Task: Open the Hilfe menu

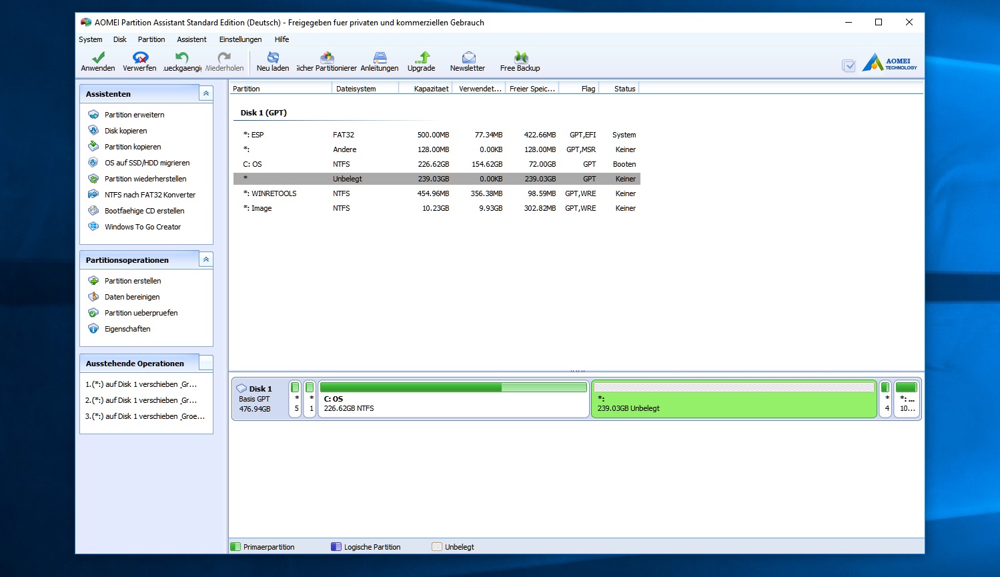Action: click(282, 39)
